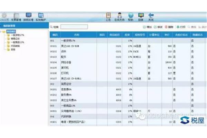Select the root 商品编码 tree node

pos(11,31)
